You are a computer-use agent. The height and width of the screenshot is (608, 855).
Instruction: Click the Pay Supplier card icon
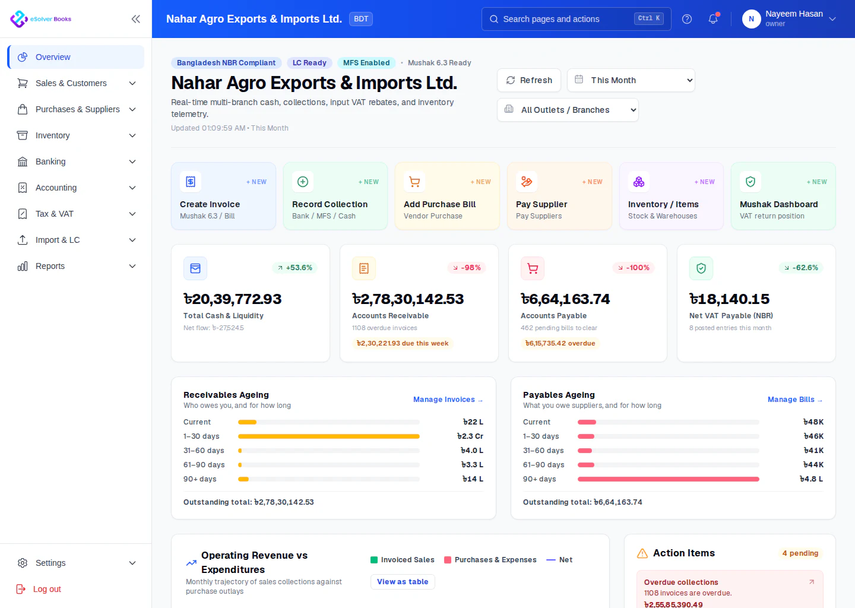pyautogui.click(x=527, y=182)
